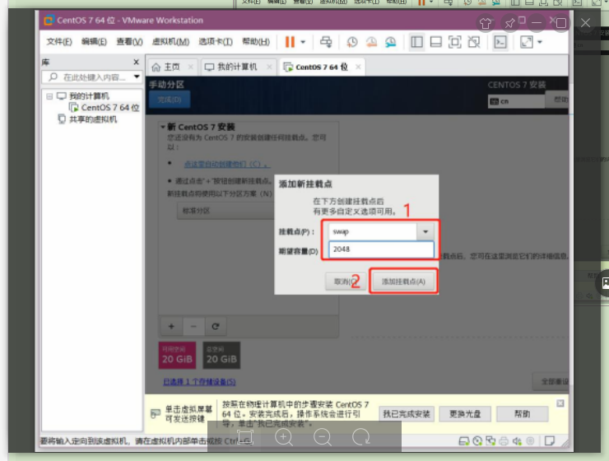Close the 库 library panel
Viewport: 609px width, 461px height.
click(136, 62)
